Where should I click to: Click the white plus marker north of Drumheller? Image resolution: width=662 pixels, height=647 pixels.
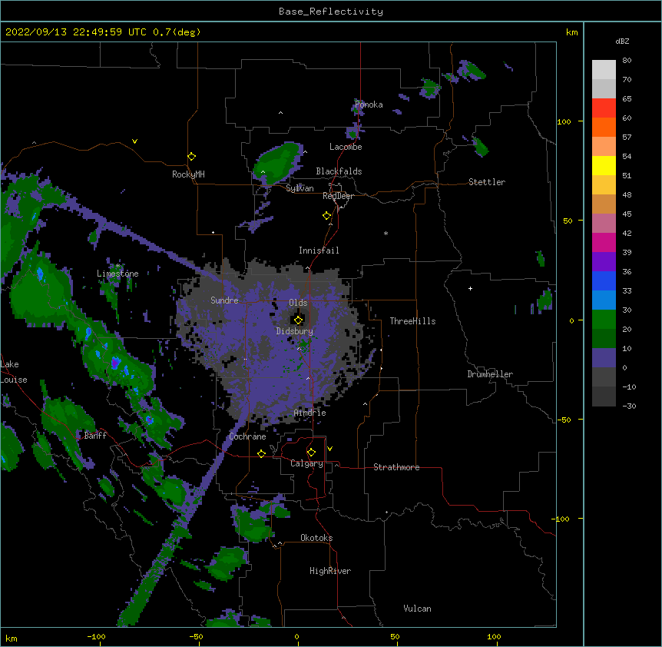click(x=470, y=288)
